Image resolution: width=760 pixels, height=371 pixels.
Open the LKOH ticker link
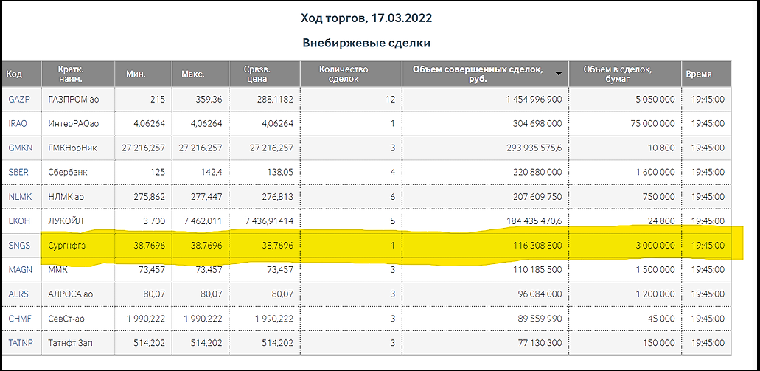(x=19, y=221)
